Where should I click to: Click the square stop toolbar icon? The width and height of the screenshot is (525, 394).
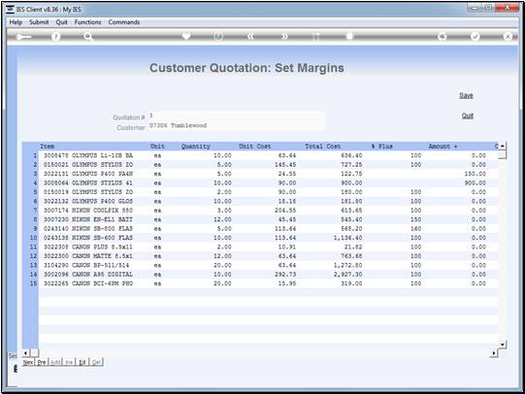pyautogui.click(x=349, y=36)
